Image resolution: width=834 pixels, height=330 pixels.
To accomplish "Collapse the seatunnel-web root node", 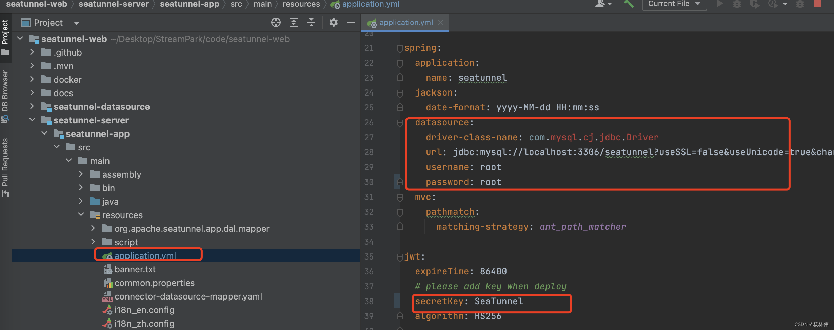I will [20, 38].
